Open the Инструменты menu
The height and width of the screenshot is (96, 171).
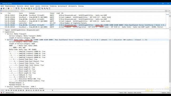point(73,6)
